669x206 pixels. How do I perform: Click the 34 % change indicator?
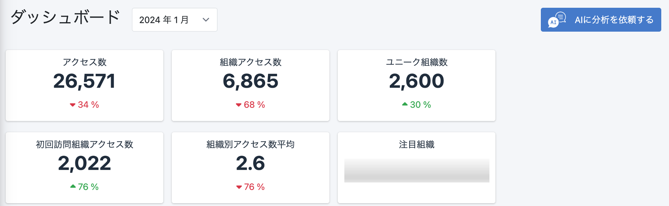[x=84, y=105]
